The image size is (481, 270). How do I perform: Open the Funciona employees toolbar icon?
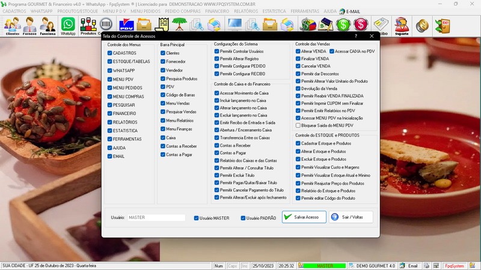[x=48, y=26]
